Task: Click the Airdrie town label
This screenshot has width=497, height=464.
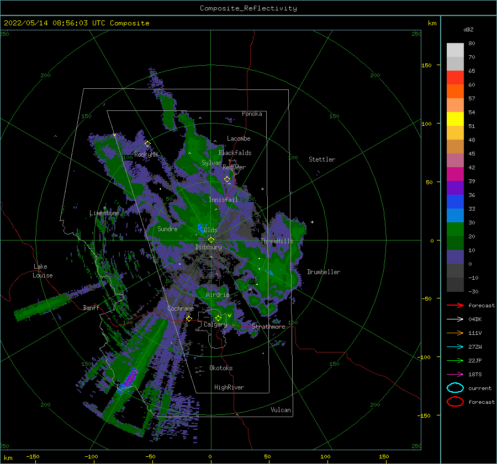Action: [218, 295]
